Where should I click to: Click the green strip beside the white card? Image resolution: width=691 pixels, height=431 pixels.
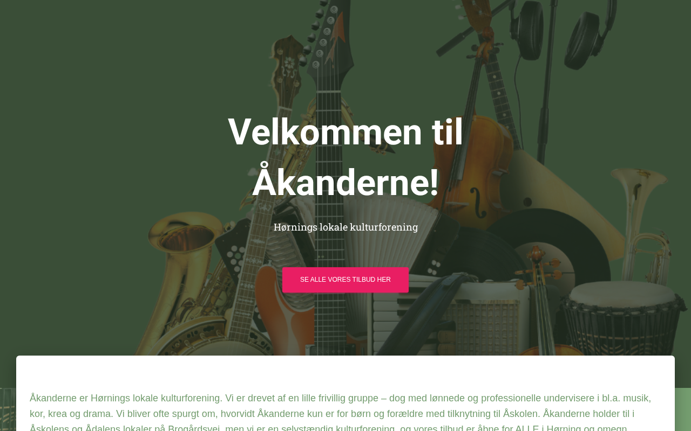(683, 409)
